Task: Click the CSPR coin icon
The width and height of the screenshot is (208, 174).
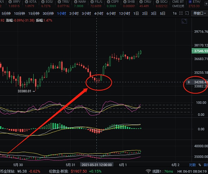Action: point(109,2)
